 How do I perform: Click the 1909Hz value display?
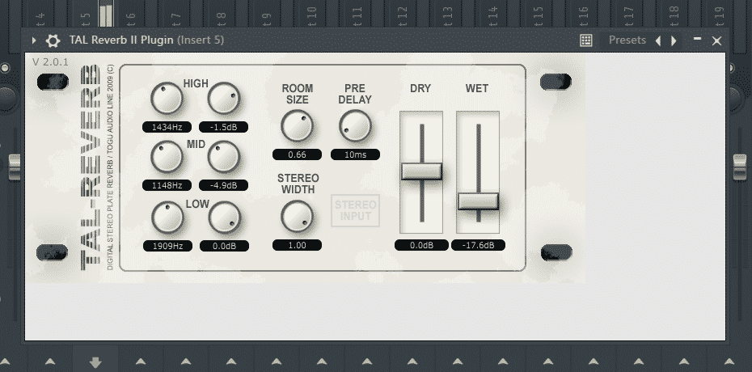click(167, 246)
